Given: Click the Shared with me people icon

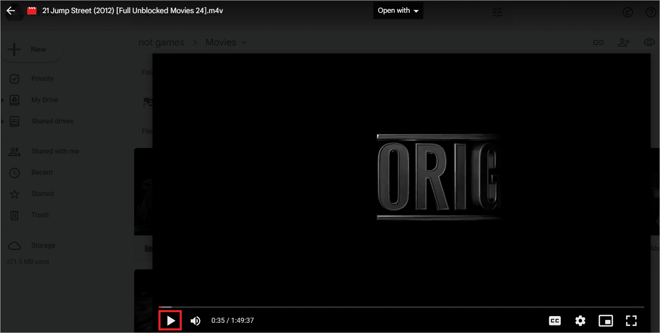Looking at the screenshot, I should [14, 151].
